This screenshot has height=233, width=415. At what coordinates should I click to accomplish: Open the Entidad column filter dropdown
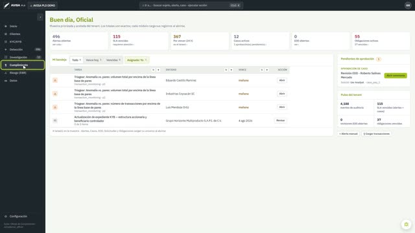click(x=231, y=70)
